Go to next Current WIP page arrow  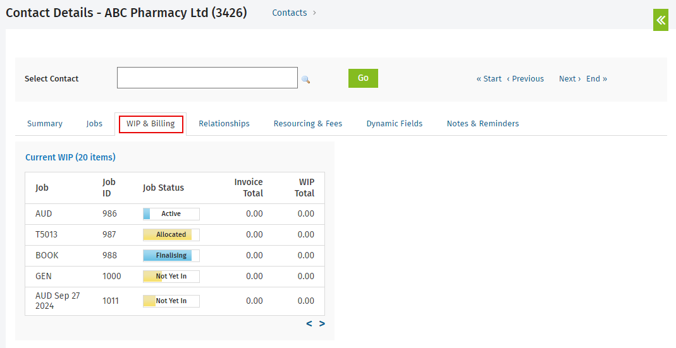pos(322,324)
